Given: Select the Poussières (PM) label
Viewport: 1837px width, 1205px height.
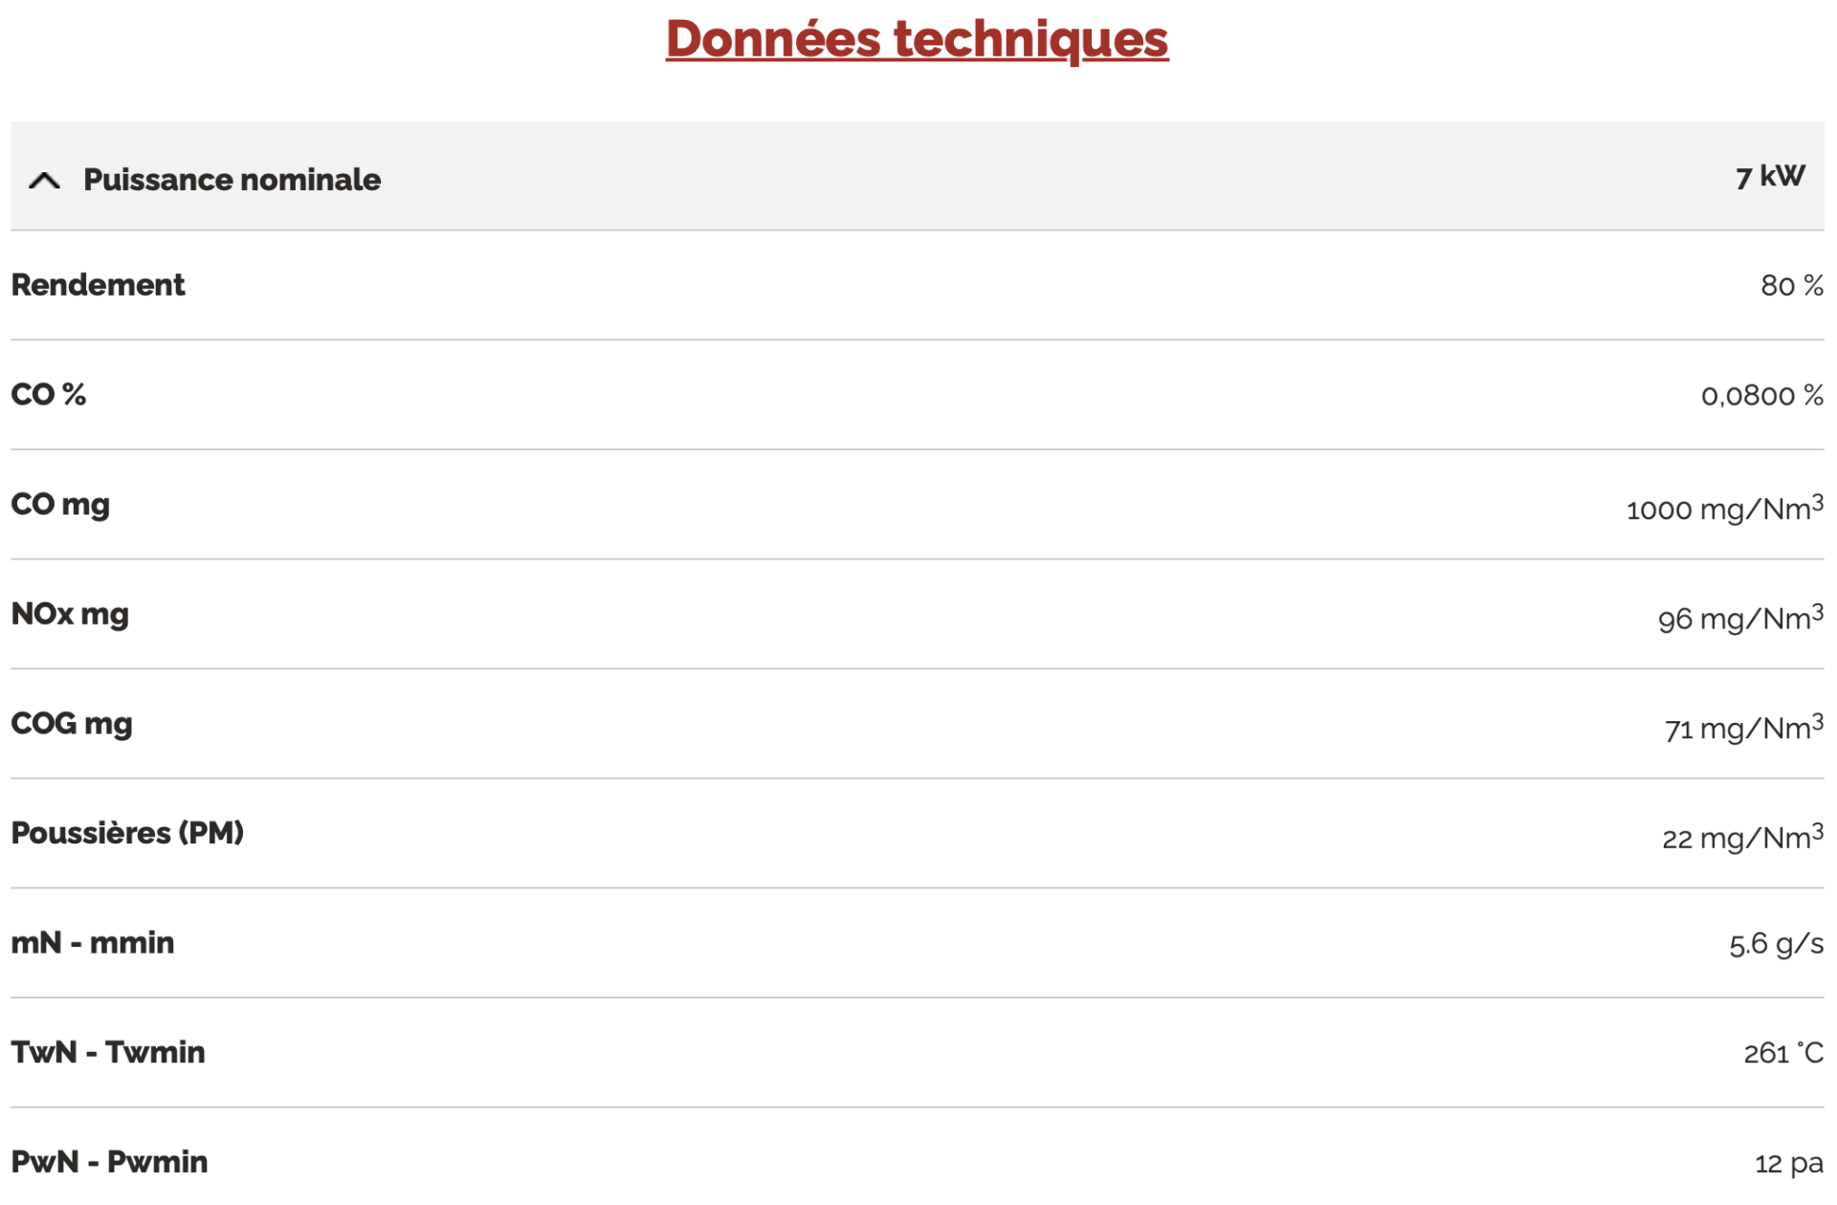Looking at the screenshot, I should pyautogui.click(x=127, y=833).
